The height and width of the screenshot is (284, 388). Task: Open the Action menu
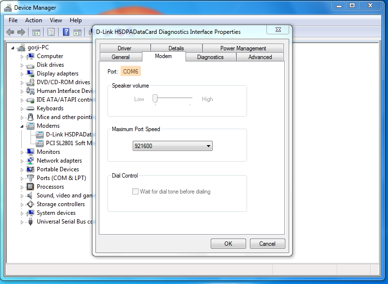pyautogui.click(x=33, y=20)
